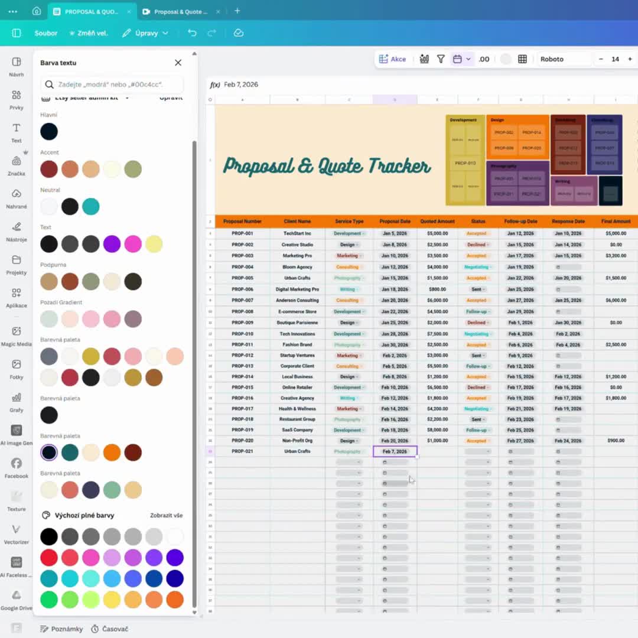Open the Soubor menu
The image size is (638, 638).
pyautogui.click(x=46, y=34)
